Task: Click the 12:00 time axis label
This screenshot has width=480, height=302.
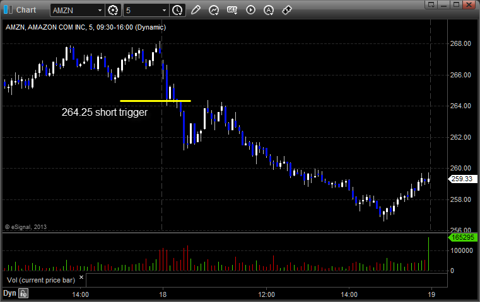Action: tap(266, 294)
